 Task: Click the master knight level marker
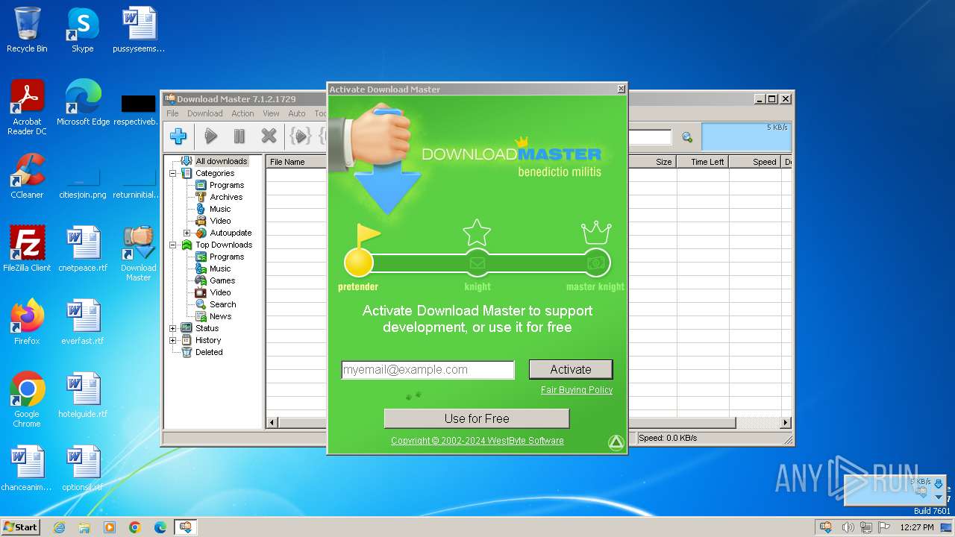[x=595, y=263]
